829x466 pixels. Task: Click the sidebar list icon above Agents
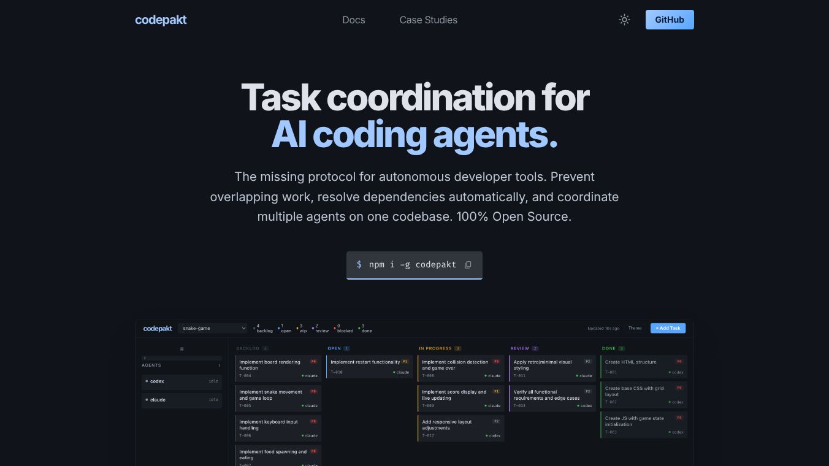pos(182,349)
